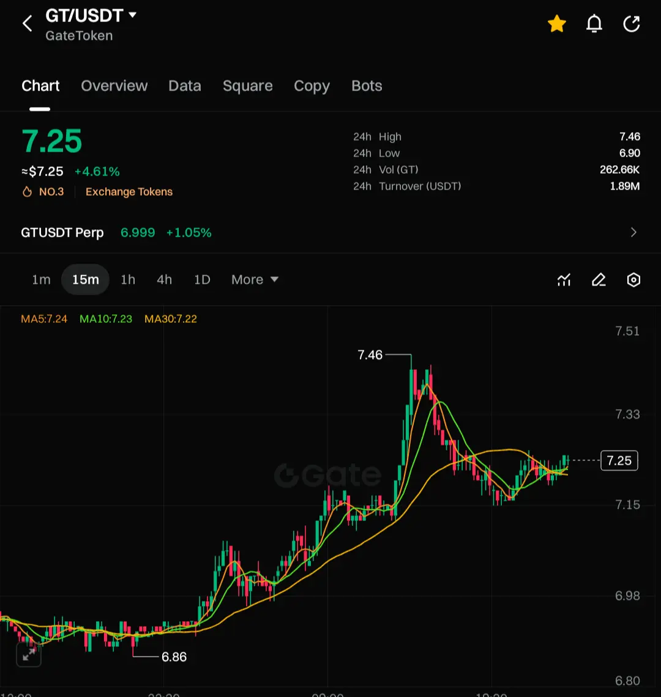Image resolution: width=661 pixels, height=697 pixels.
Task: Tap the GateToken subtitle
Action: (x=79, y=35)
